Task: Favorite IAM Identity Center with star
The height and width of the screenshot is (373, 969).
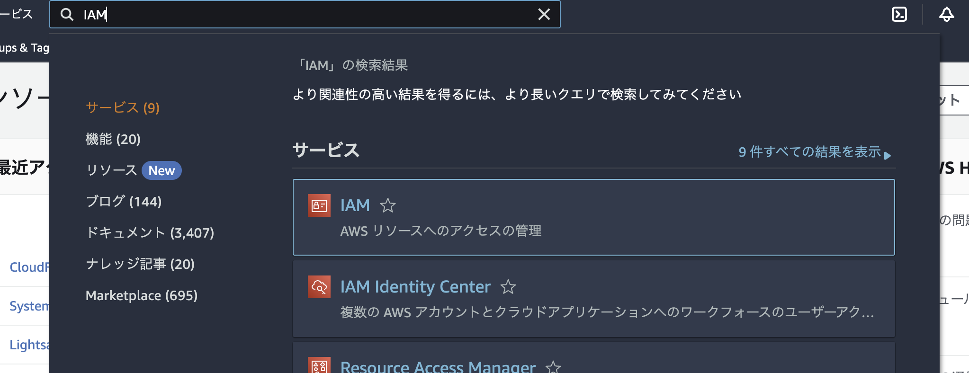Action: tap(508, 287)
